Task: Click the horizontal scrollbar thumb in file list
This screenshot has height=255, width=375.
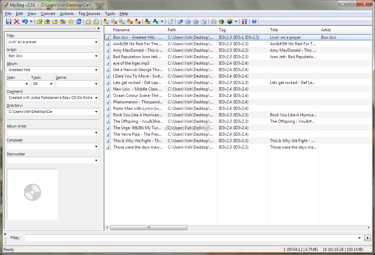Action: click(149, 227)
